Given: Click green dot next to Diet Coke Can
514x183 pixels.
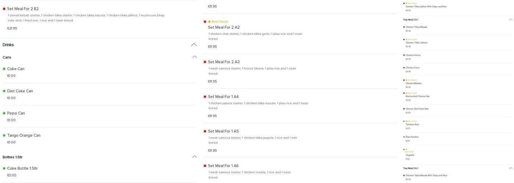Looking at the screenshot, I should [x=4, y=91].
